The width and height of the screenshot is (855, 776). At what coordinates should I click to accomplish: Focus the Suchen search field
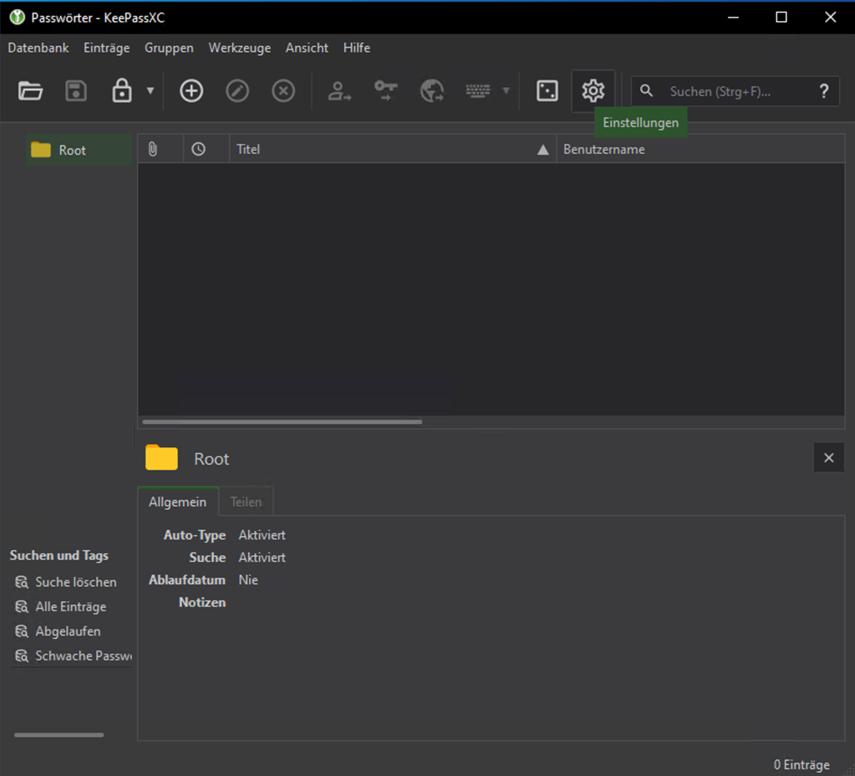pyautogui.click(x=736, y=91)
